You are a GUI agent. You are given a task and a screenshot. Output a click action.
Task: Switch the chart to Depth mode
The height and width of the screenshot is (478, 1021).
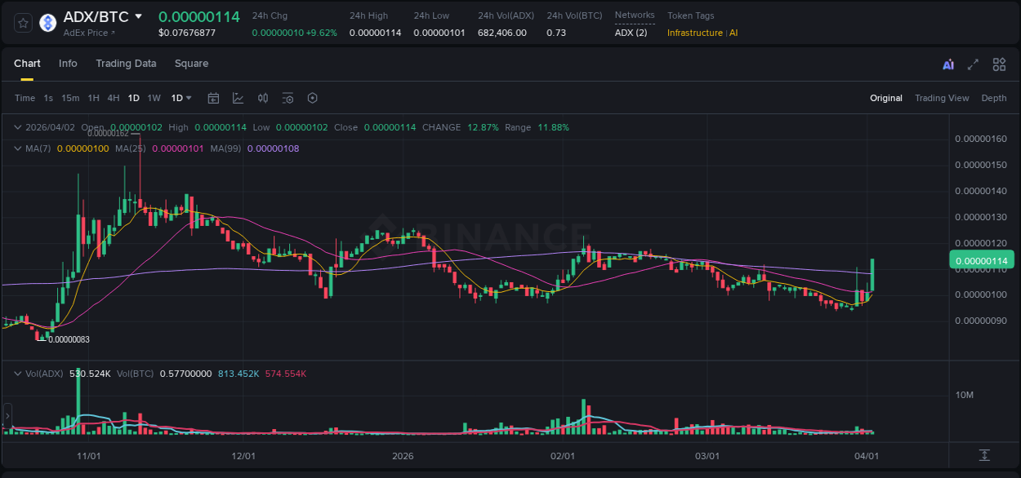click(994, 98)
